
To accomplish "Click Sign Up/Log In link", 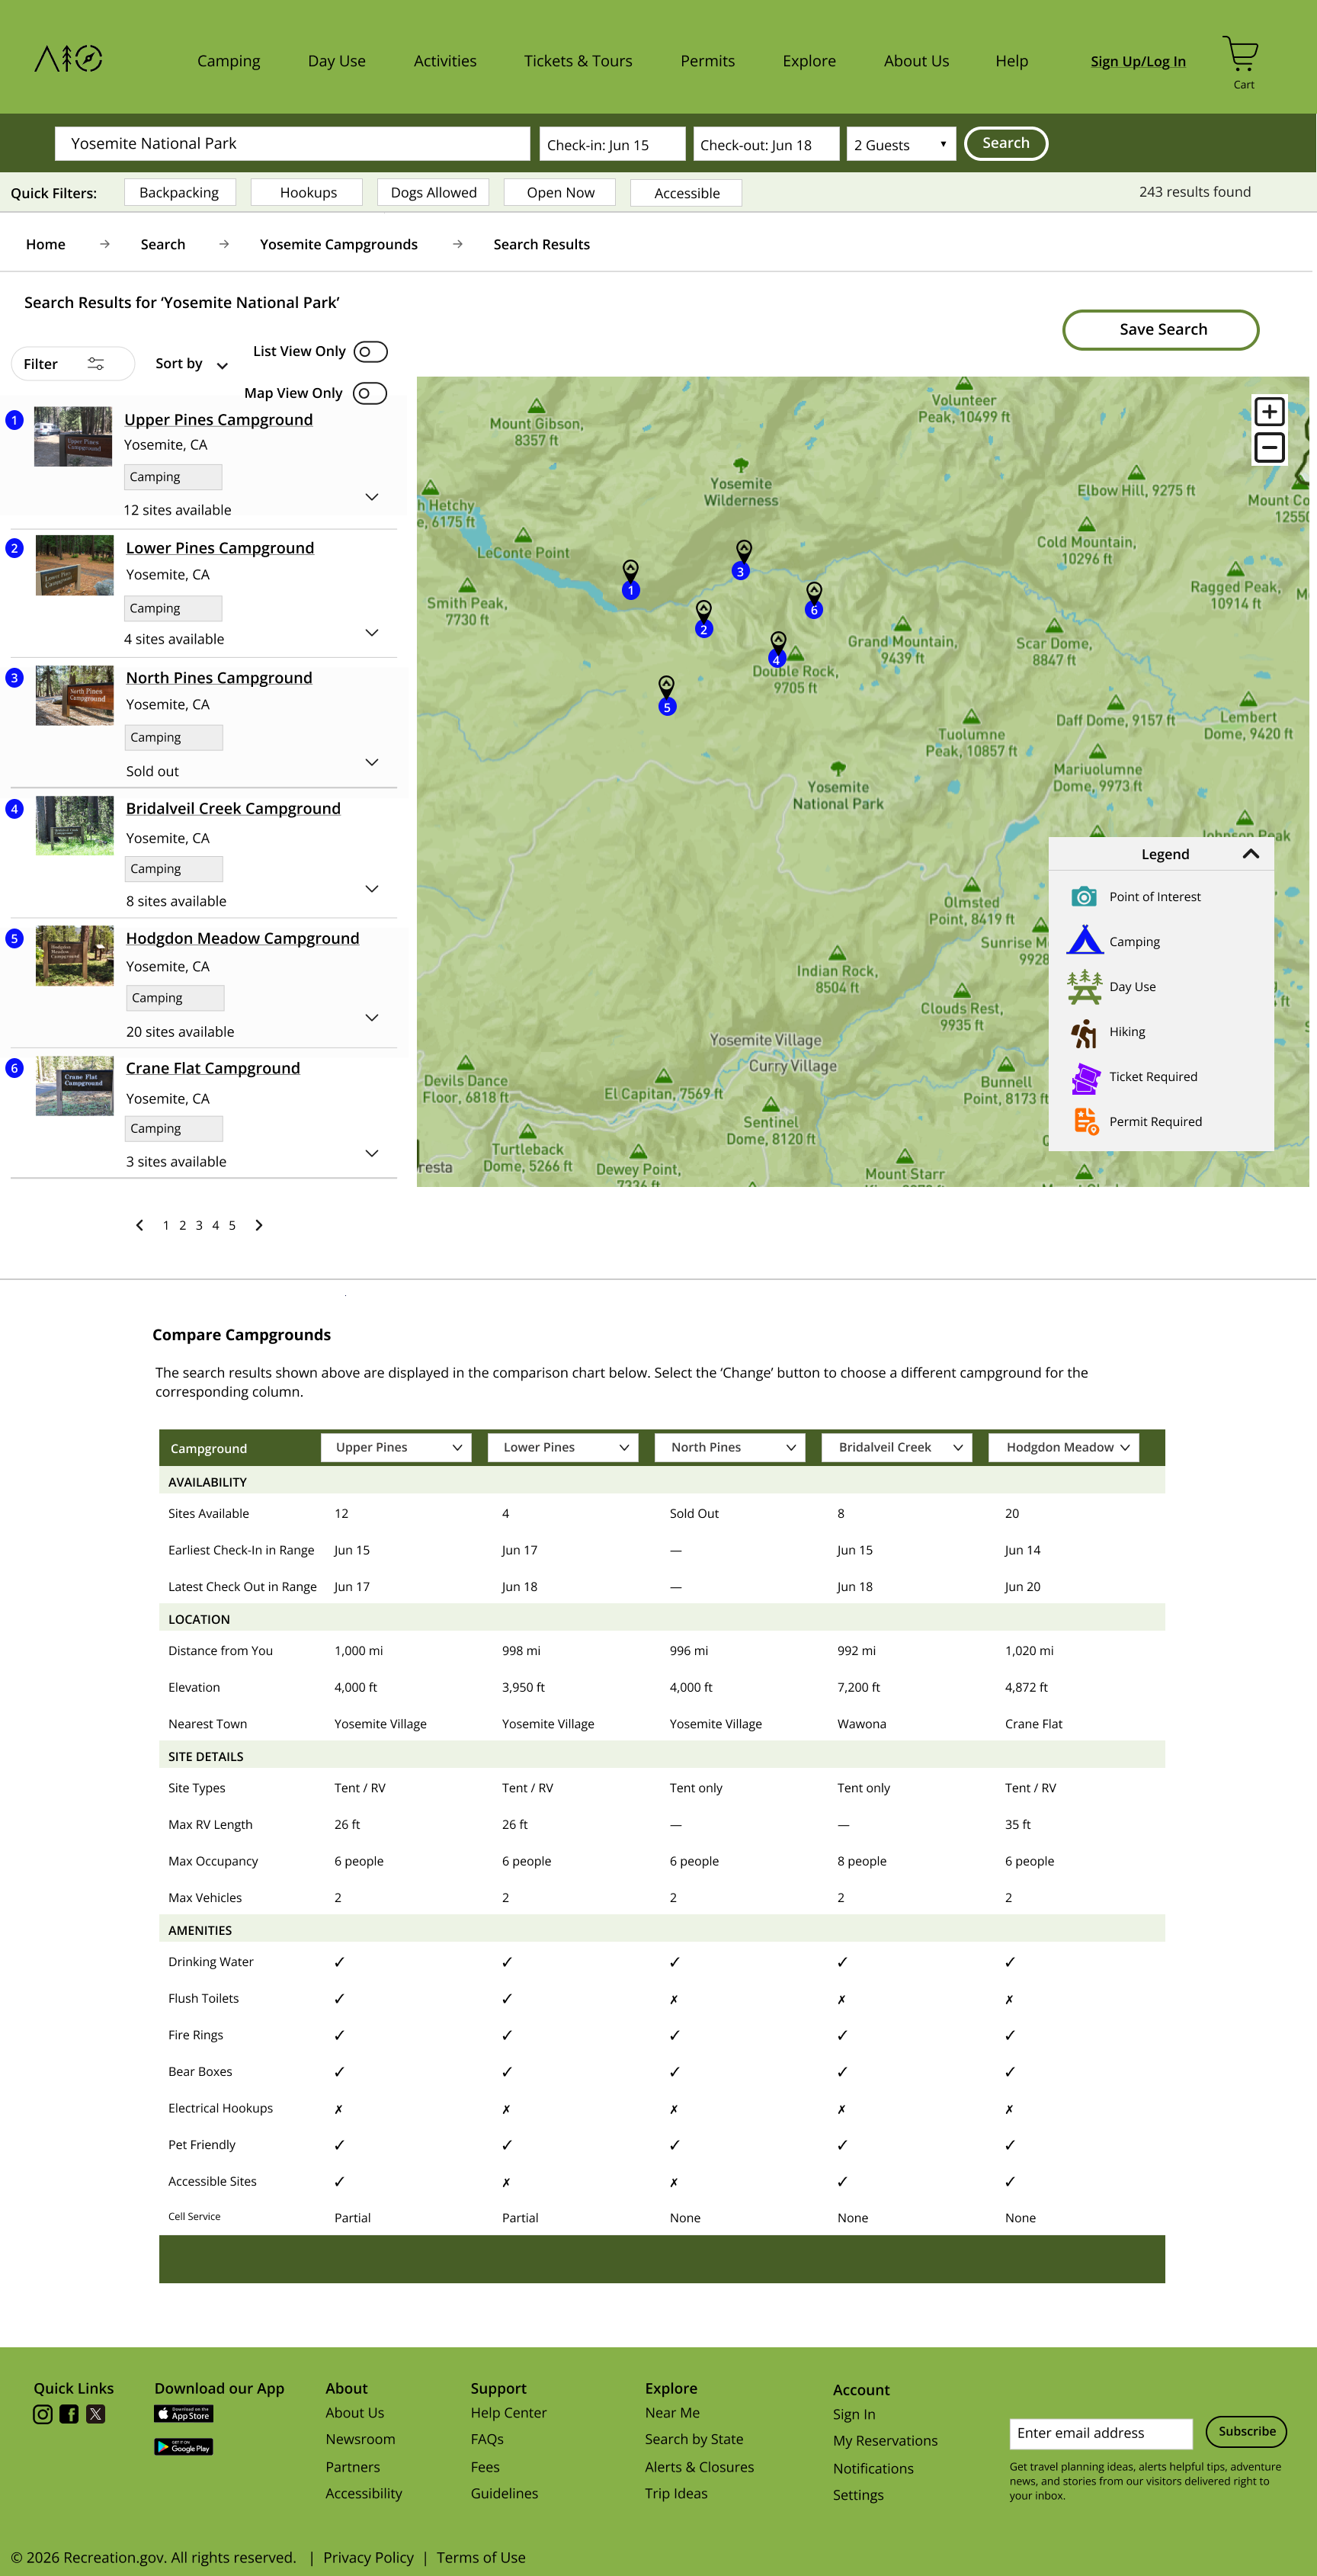I will click(x=1138, y=62).
